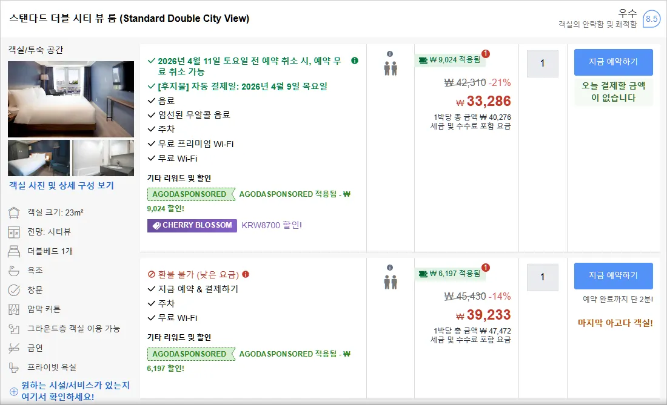Click the private bathroom icon
Screen dimensions: 667x405
point(14,367)
